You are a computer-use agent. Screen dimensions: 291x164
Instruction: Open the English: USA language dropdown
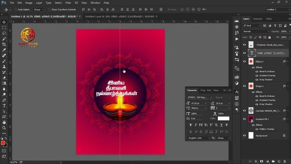coord(199,138)
